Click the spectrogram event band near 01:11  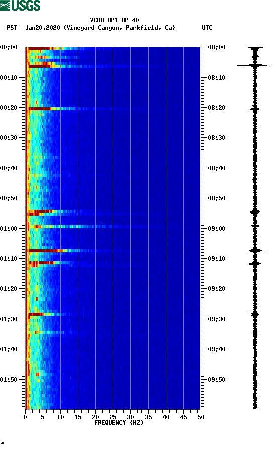[x=42, y=263]
